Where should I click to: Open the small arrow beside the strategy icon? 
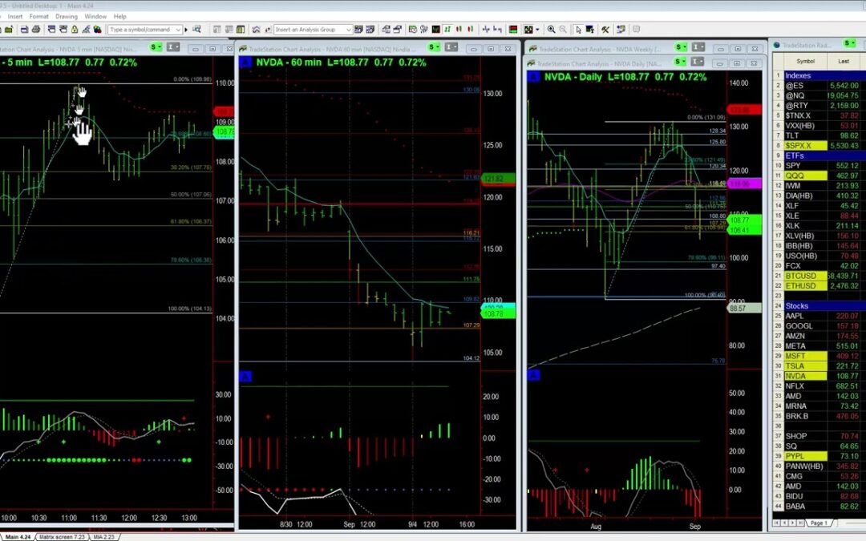(537, 30)
